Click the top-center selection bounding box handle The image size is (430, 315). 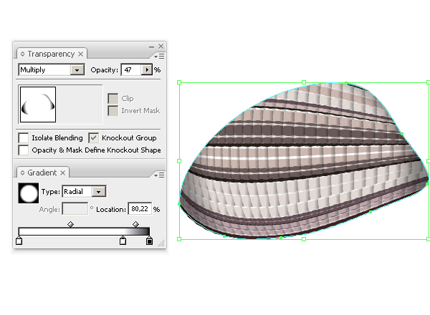pyautogui.click(x=304, y=82)
